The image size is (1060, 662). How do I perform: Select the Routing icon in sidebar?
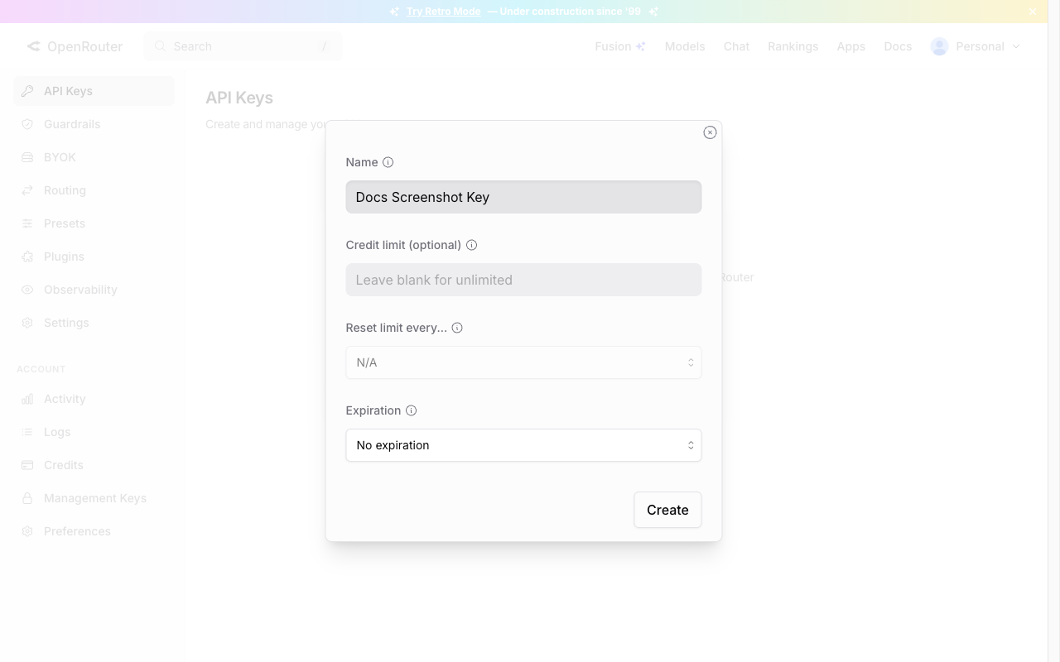coord(27,190)
